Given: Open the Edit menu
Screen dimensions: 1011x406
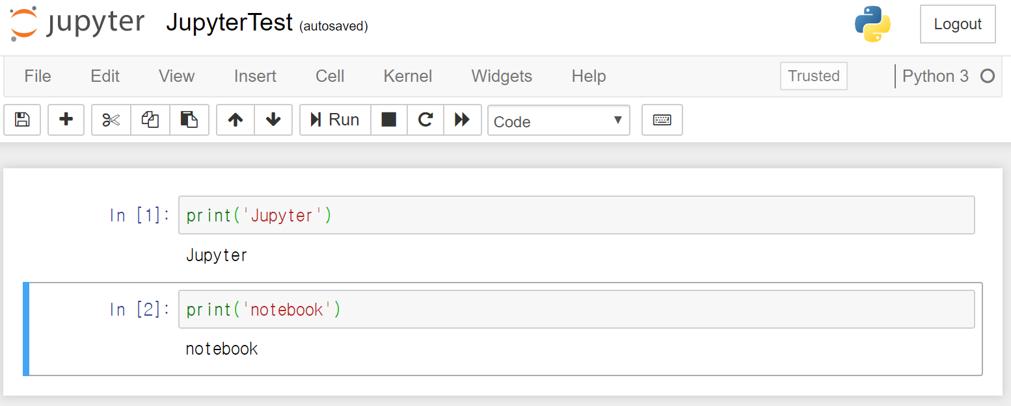Looking at the screenshot, I should point(105,76).
